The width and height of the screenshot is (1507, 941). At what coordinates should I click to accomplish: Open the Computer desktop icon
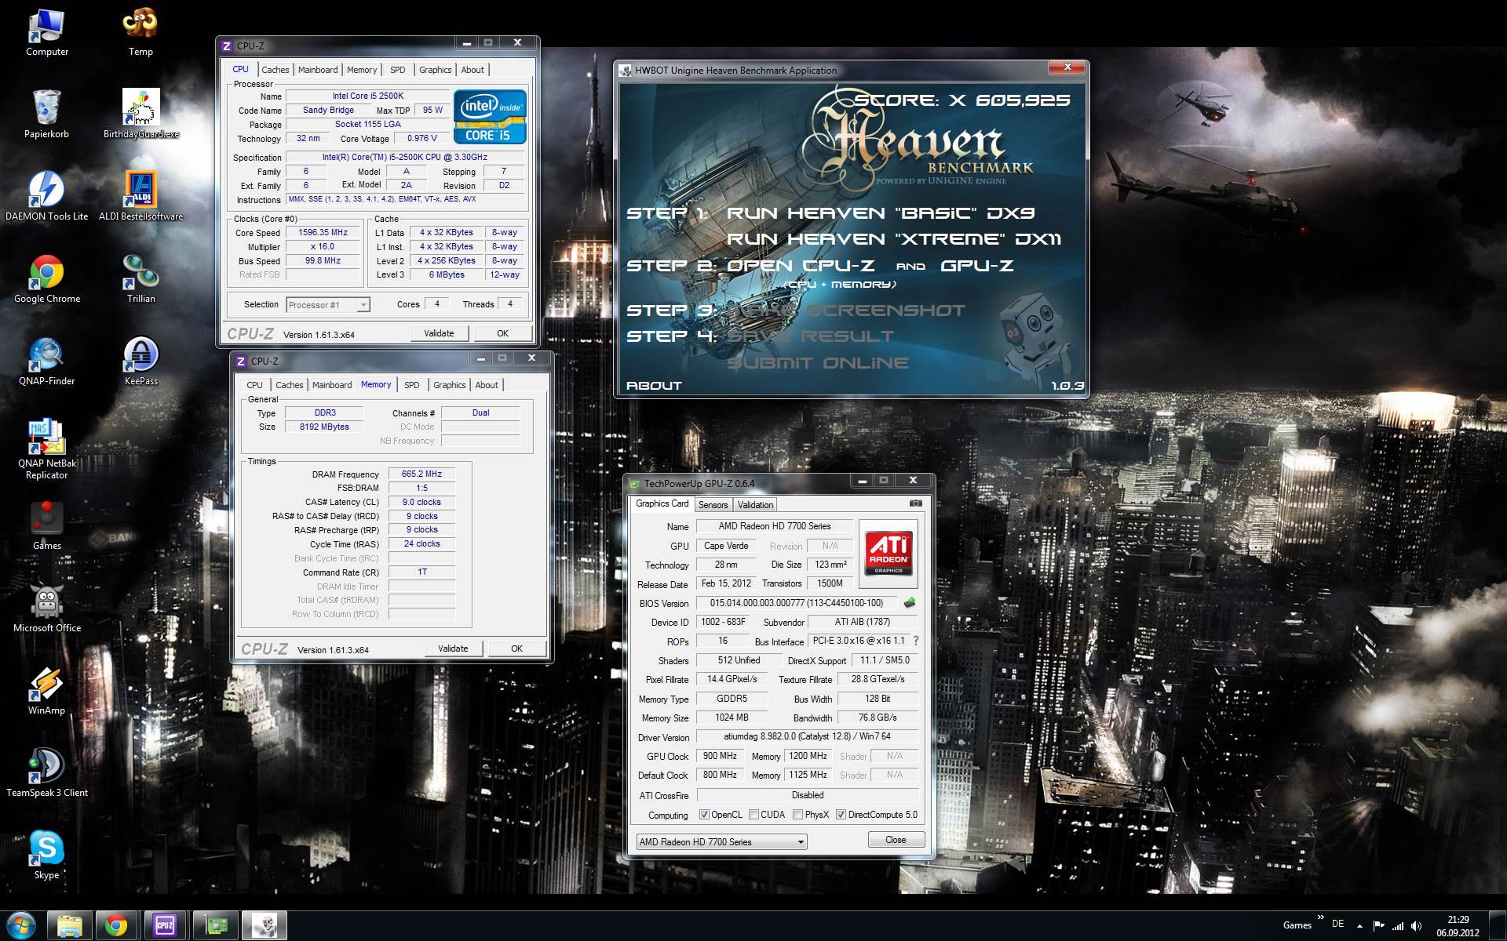coord(46,33)
